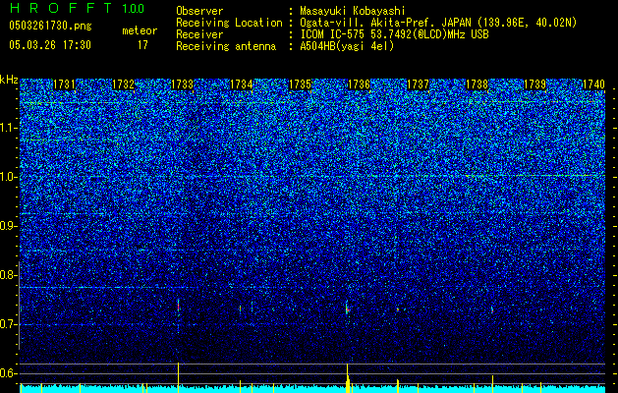
Task: Click the meteor label
Action: pos(140,30)
